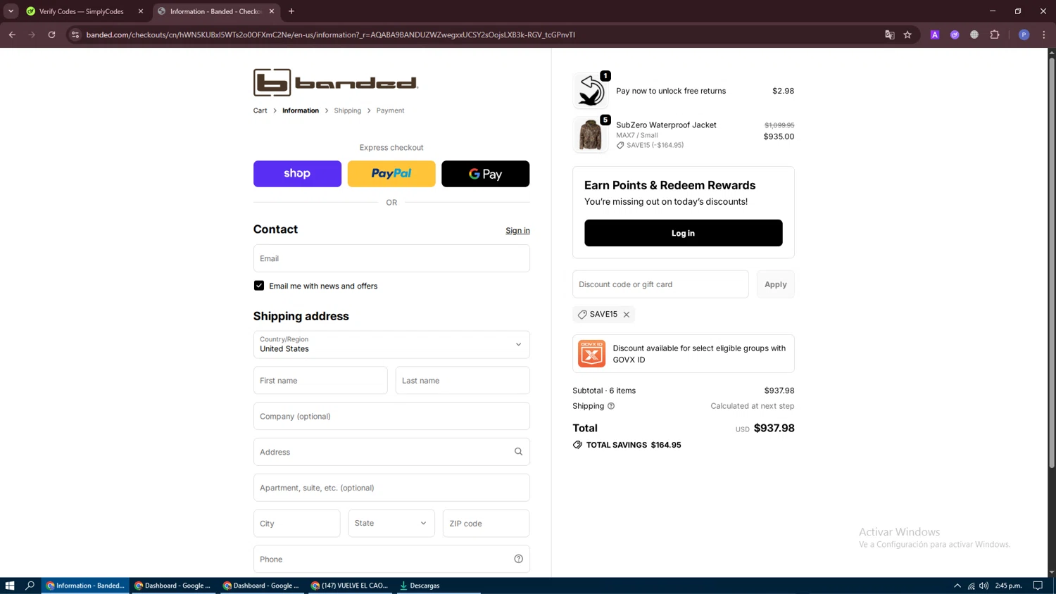
Task: Open the Chrome profile avatar
Action: (x=1024, y=34)
